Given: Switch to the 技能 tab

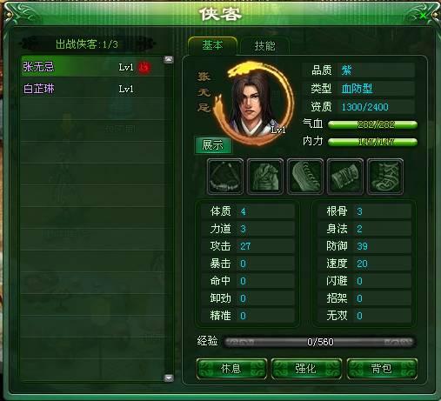Looking at the screenshot, I should 264,46.
